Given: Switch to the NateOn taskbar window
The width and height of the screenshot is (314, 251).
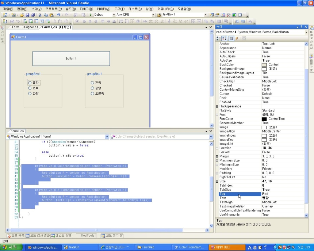Looking at the screenshot, I should point(79,247).
